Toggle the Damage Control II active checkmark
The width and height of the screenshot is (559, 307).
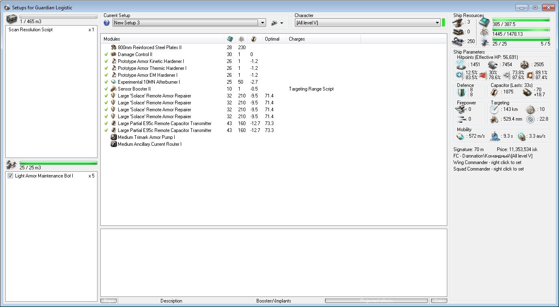pyautogui.click(x=106, y=54)
